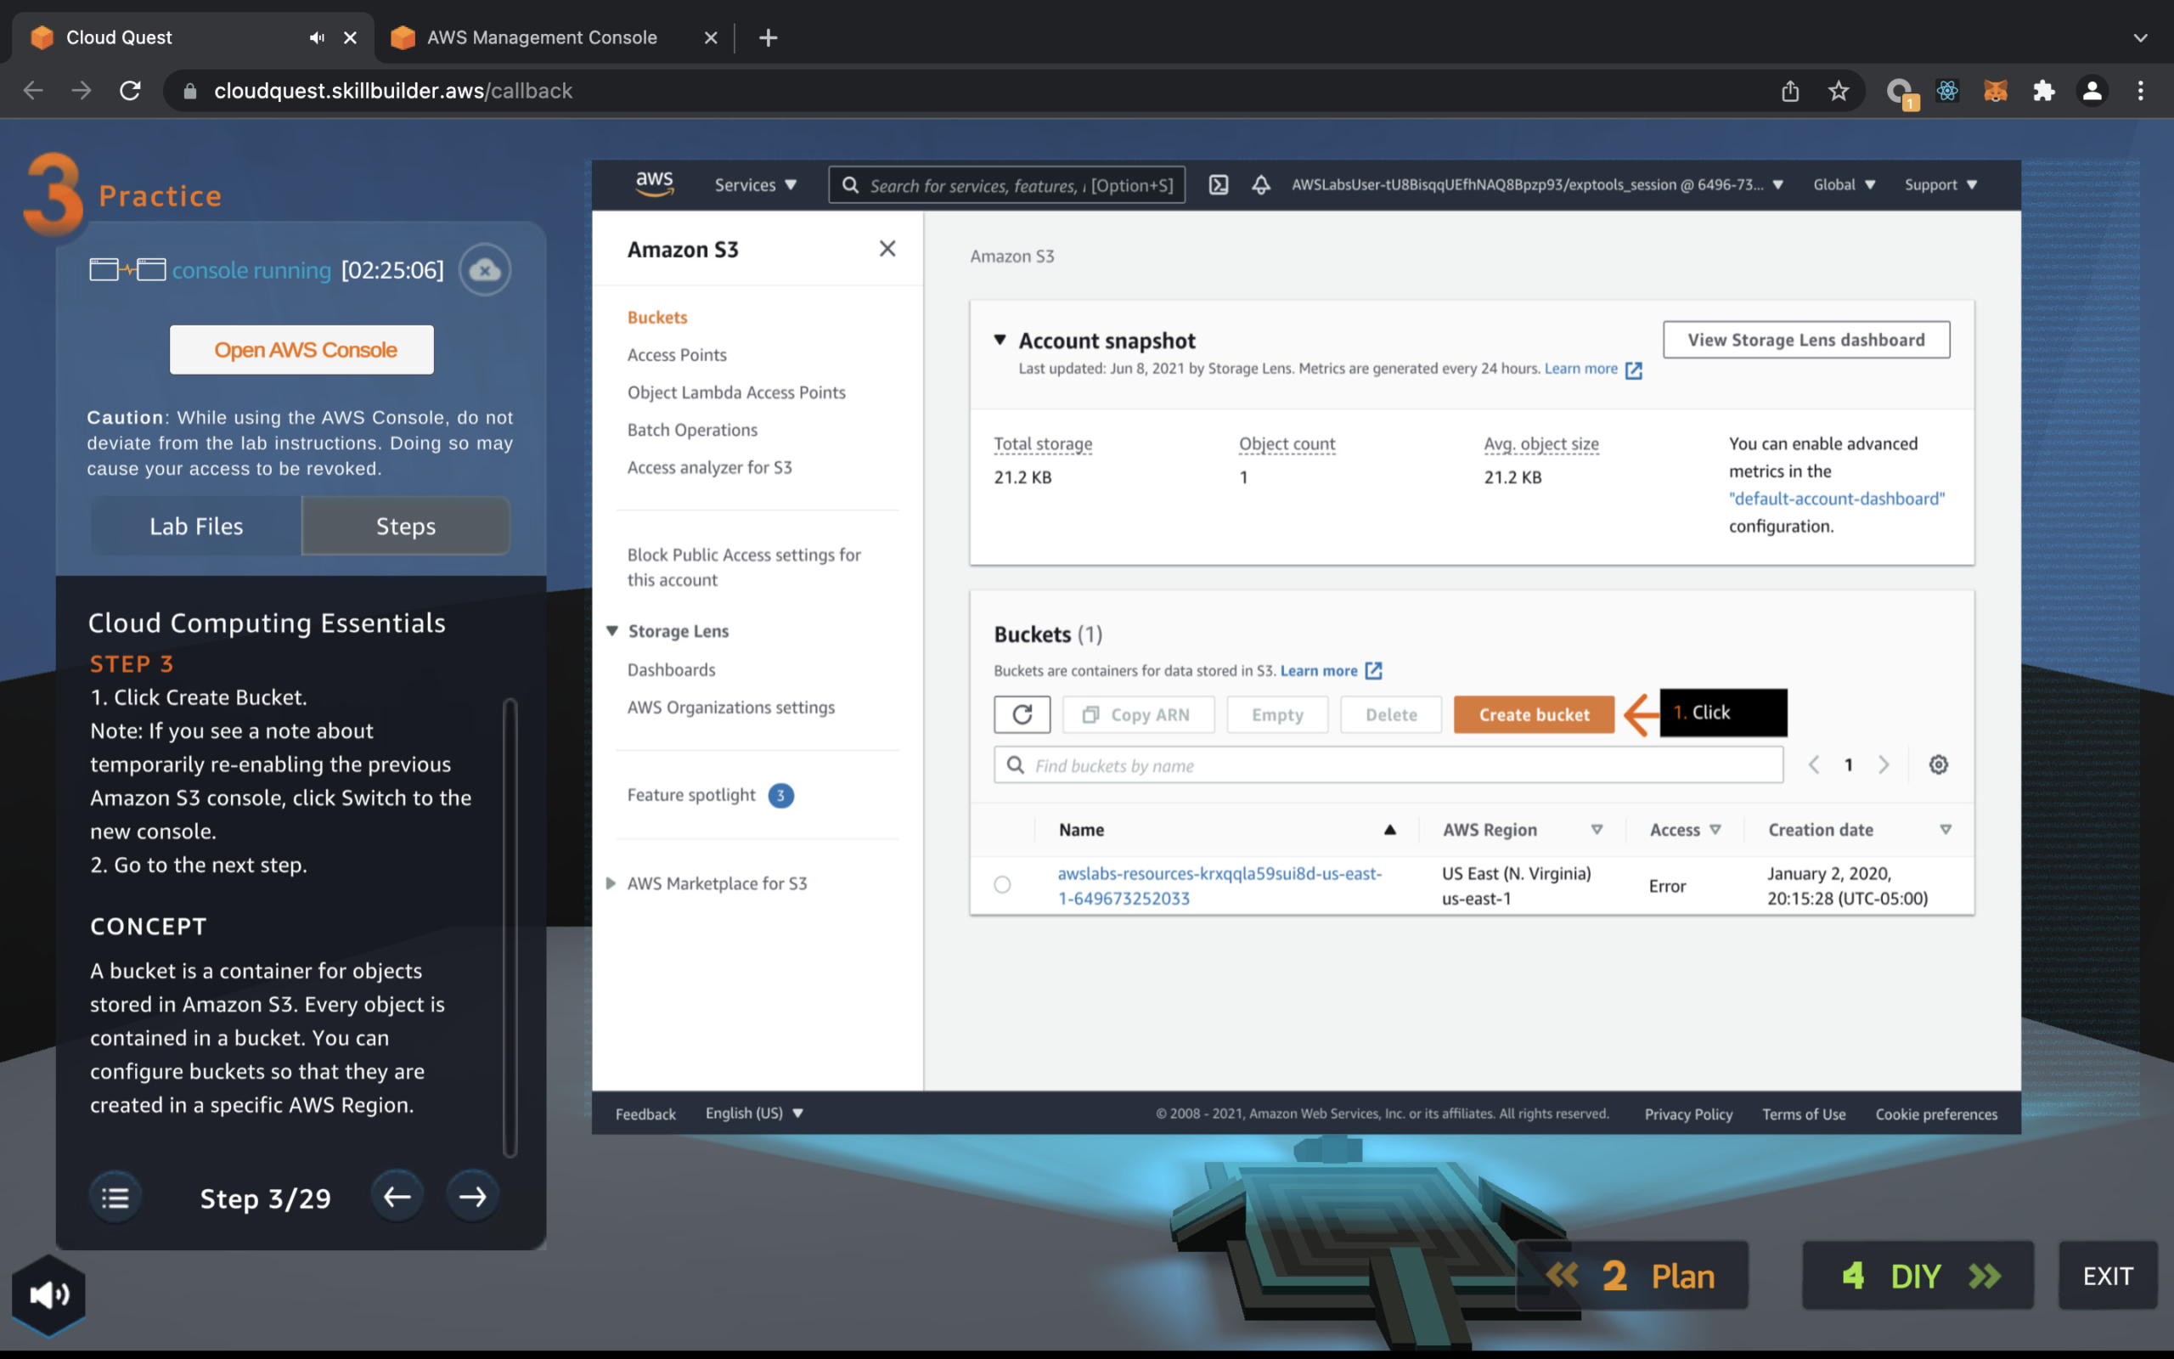Click the browser back arrow
Viewport: 2174px width, 1359px height.
[33, 91]
